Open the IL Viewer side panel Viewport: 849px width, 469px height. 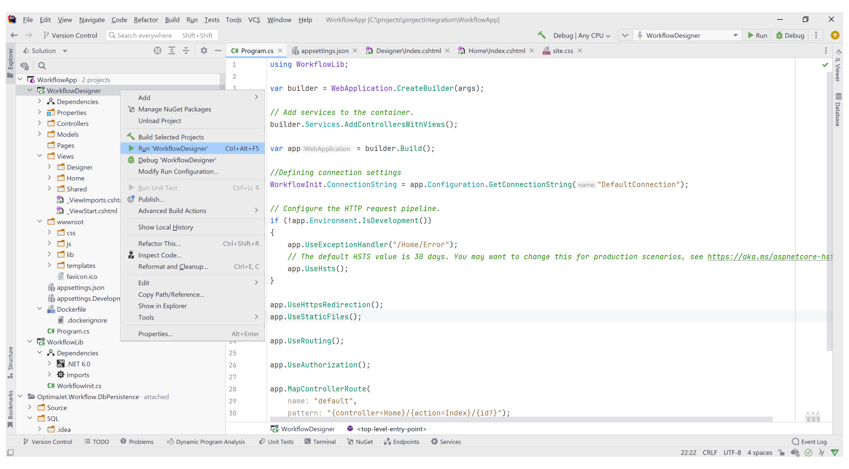click(x=838, y=66)
